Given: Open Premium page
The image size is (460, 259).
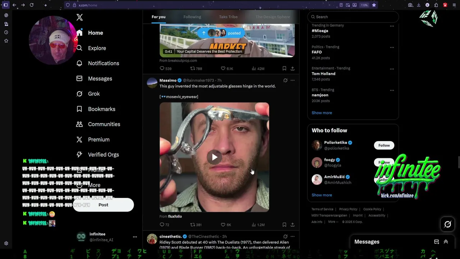Looking at the screenshot, I should coord(93,140).
